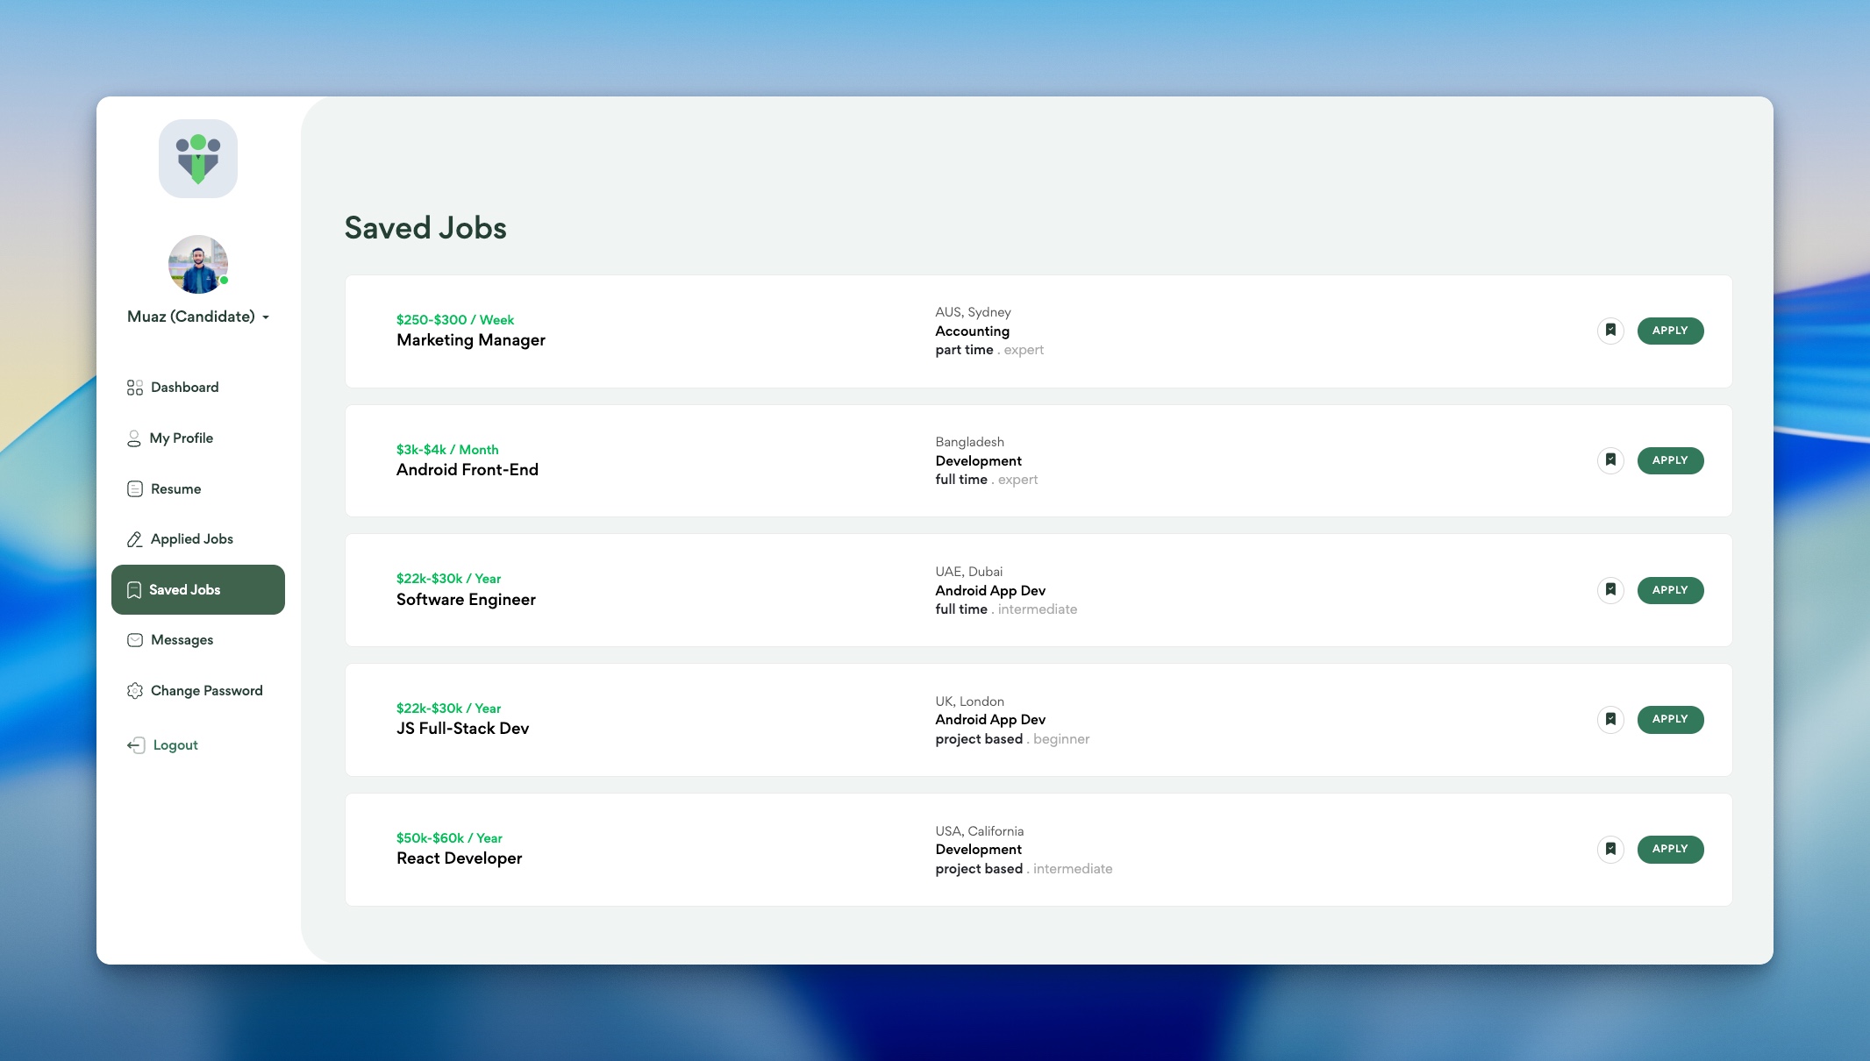This screenshot has width=1870, height=1061.
Task: Remove the bookmark from the React Developer job
Action: tap(1610, 849)
